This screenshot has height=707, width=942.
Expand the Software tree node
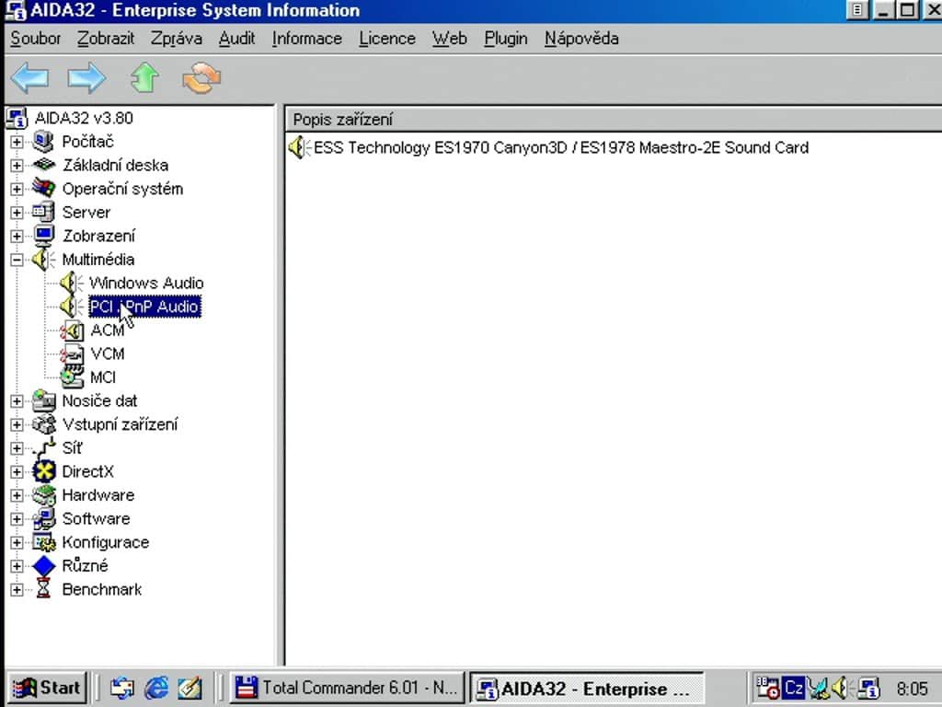point(17,519)
